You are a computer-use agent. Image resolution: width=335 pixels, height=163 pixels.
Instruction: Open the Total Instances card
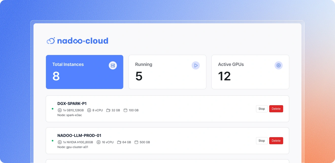(85, 72)
